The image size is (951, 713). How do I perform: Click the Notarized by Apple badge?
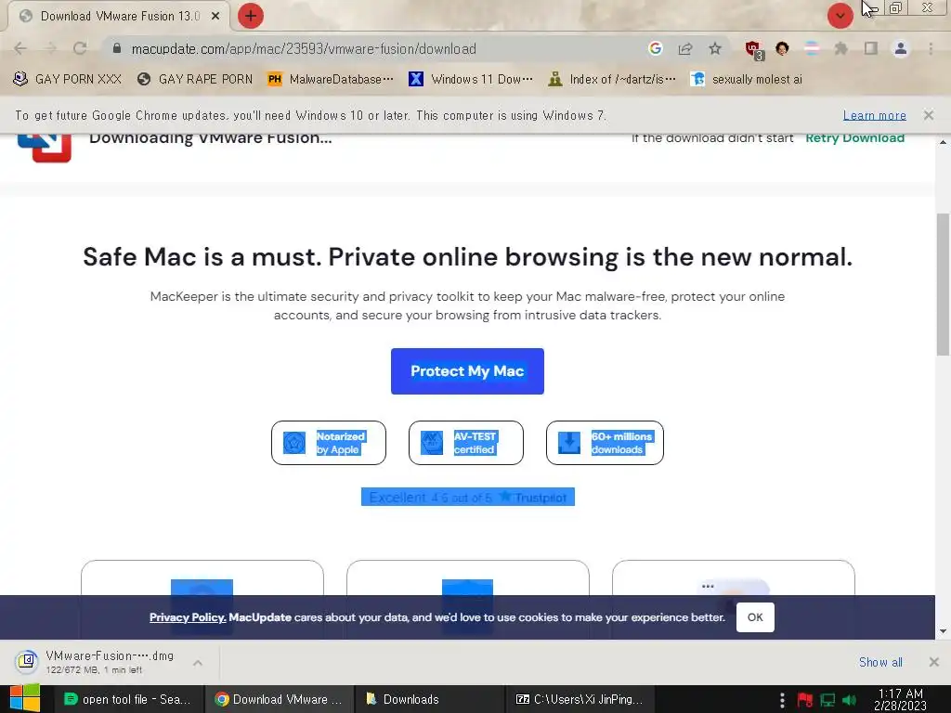[328, 443]
